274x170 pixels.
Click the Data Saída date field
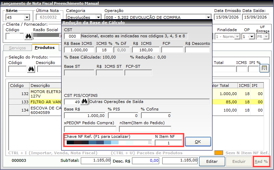255,17
